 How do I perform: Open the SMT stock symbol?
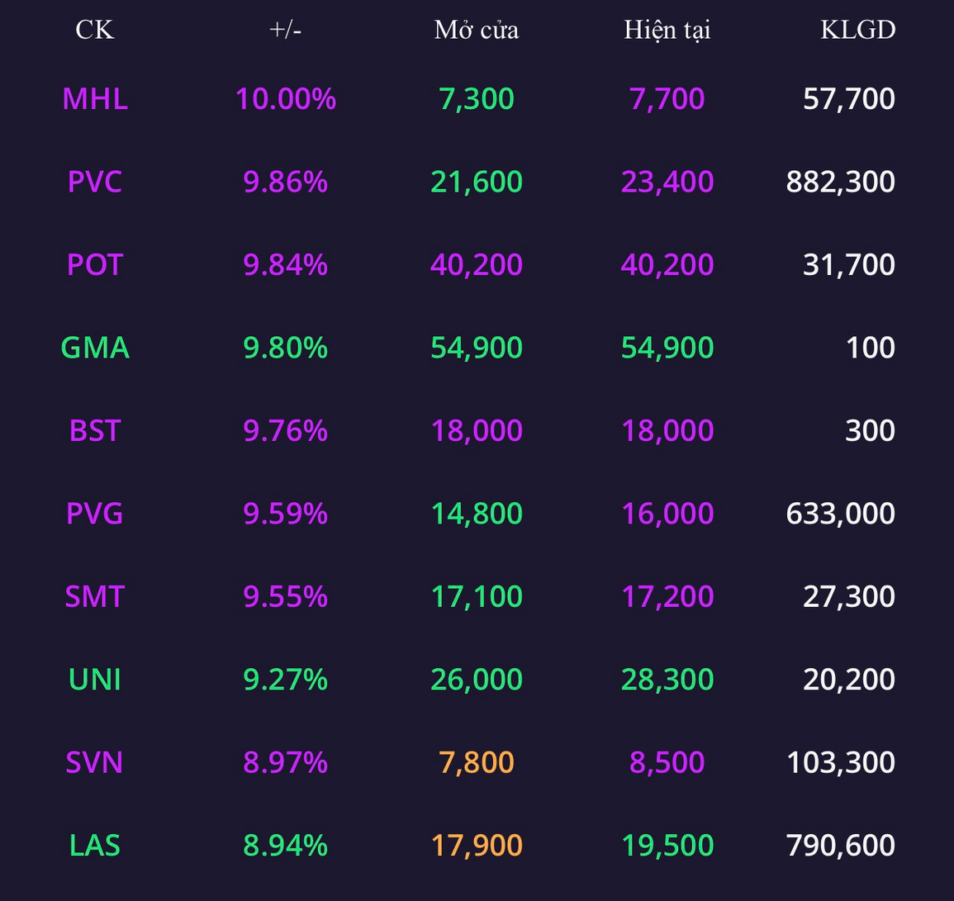point(95,596)
